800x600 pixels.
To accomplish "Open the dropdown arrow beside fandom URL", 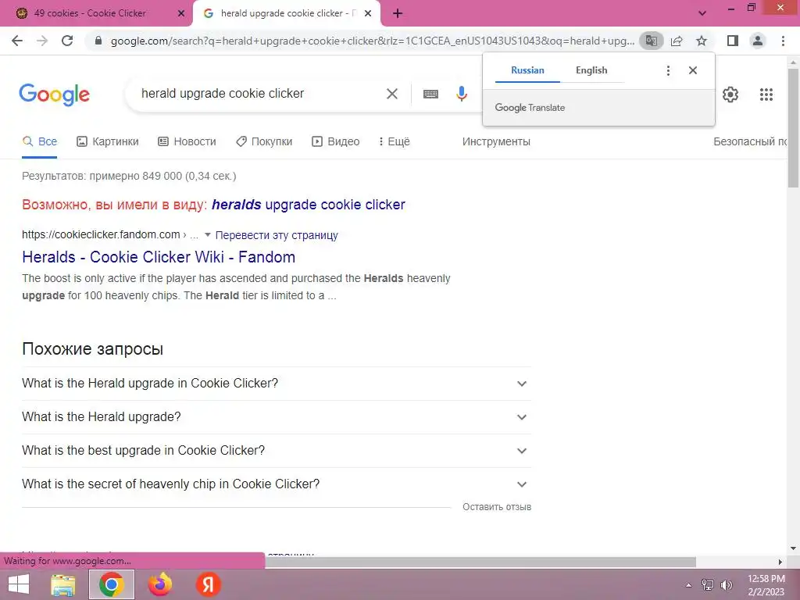I will [208, 235].
